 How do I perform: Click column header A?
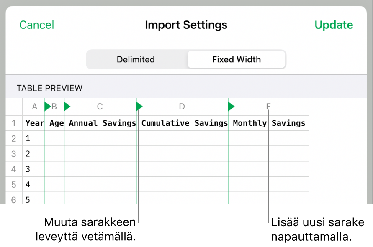35,107
